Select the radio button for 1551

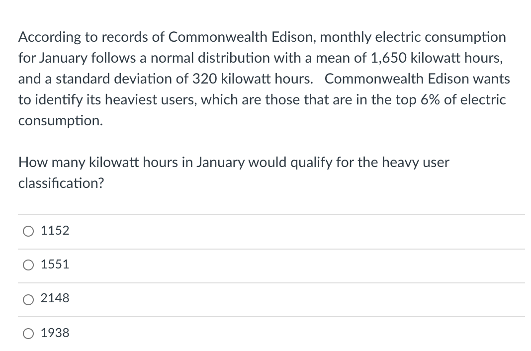[x=28, y=265]
